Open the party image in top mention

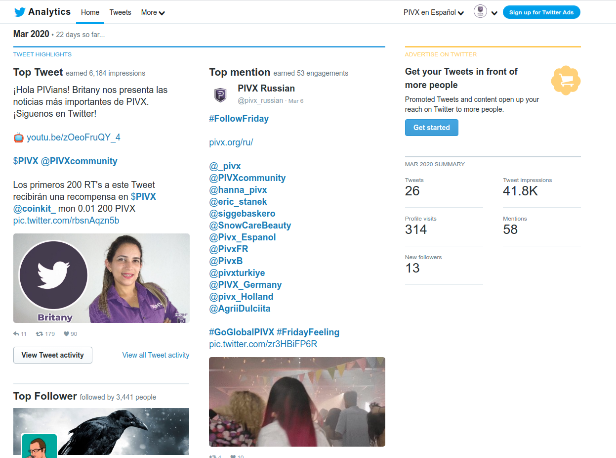(x=297, y=402)
